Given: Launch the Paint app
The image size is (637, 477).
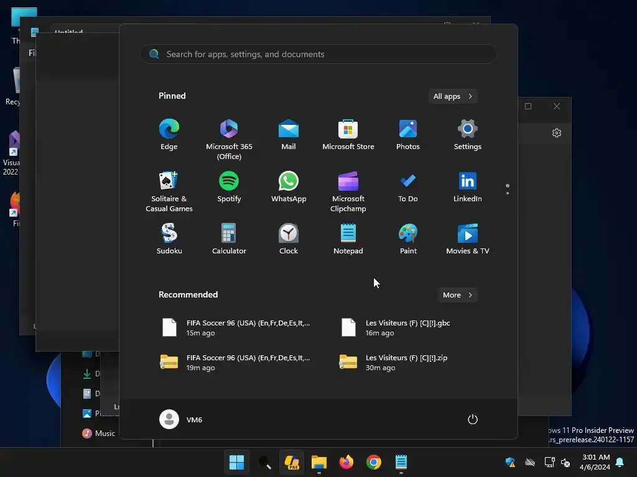Looking at the screenshot, I should tap(408, 239).
